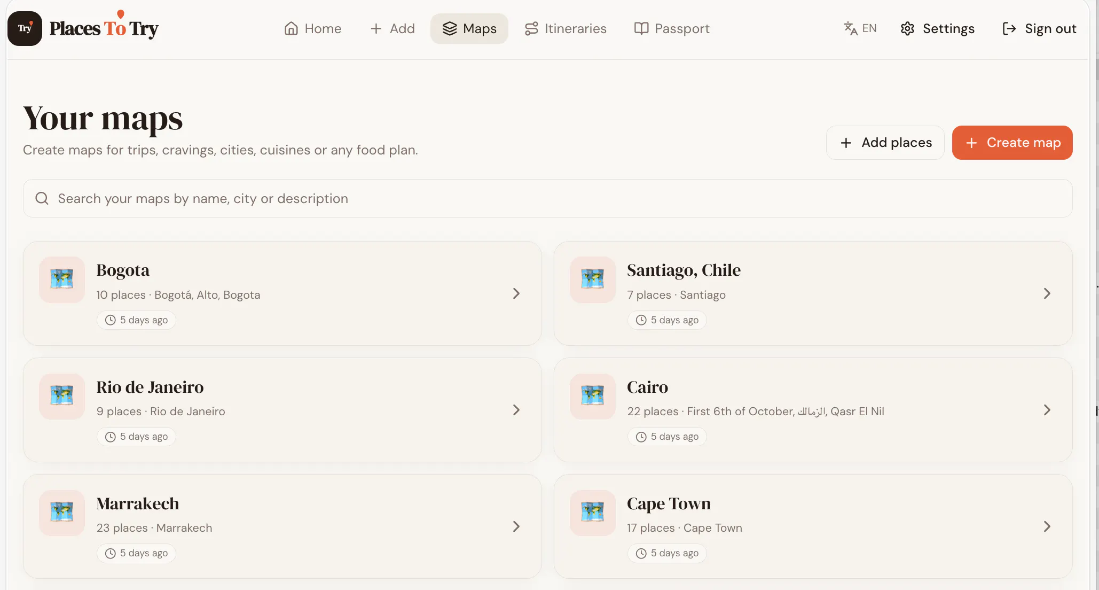Click the Bogota card title
1099x590 pixels.
[123, 270]
